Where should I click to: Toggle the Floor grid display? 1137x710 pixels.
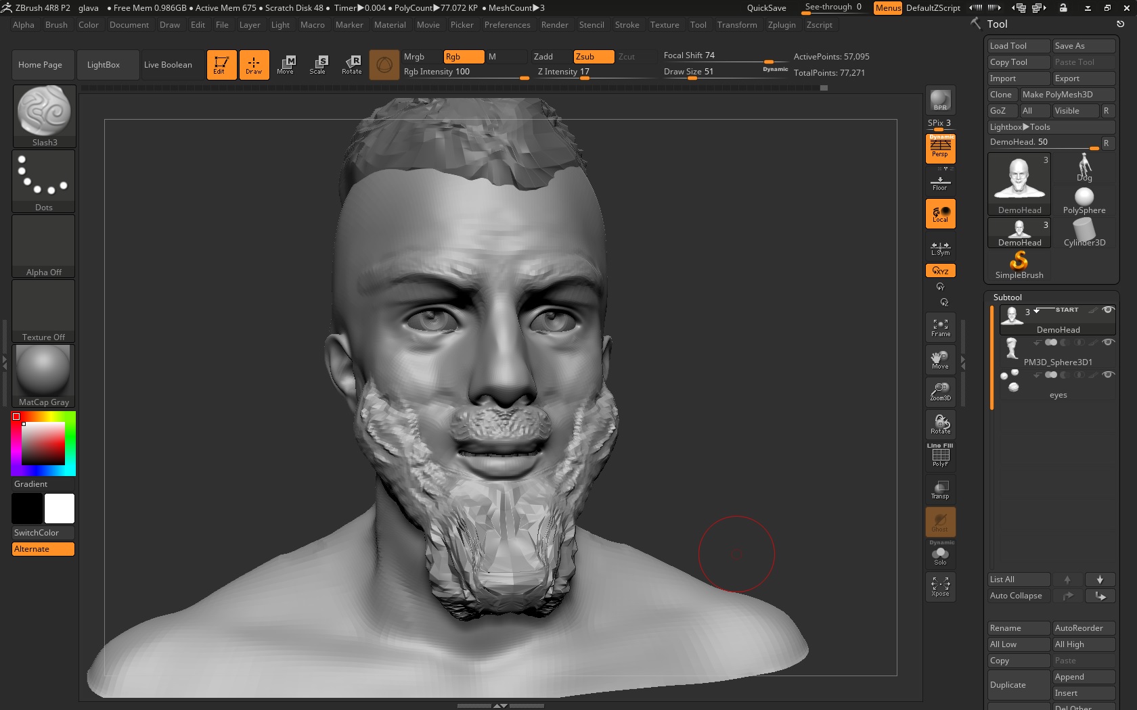coord(940,183)
